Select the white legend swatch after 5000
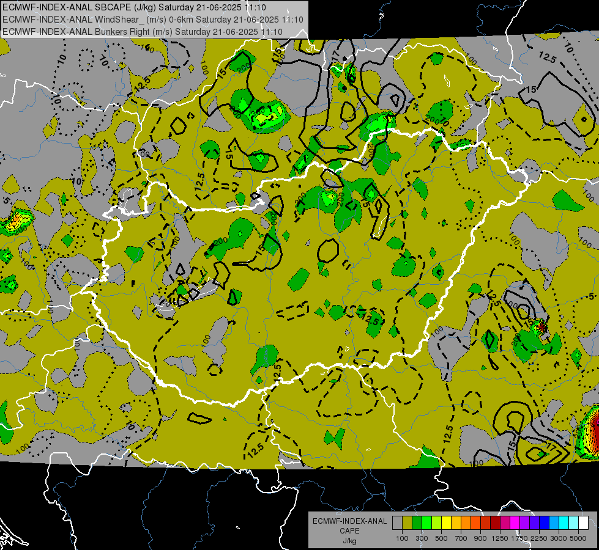Image resolution: width=599 pixels, height=550 pixels. tap(583, 522)
